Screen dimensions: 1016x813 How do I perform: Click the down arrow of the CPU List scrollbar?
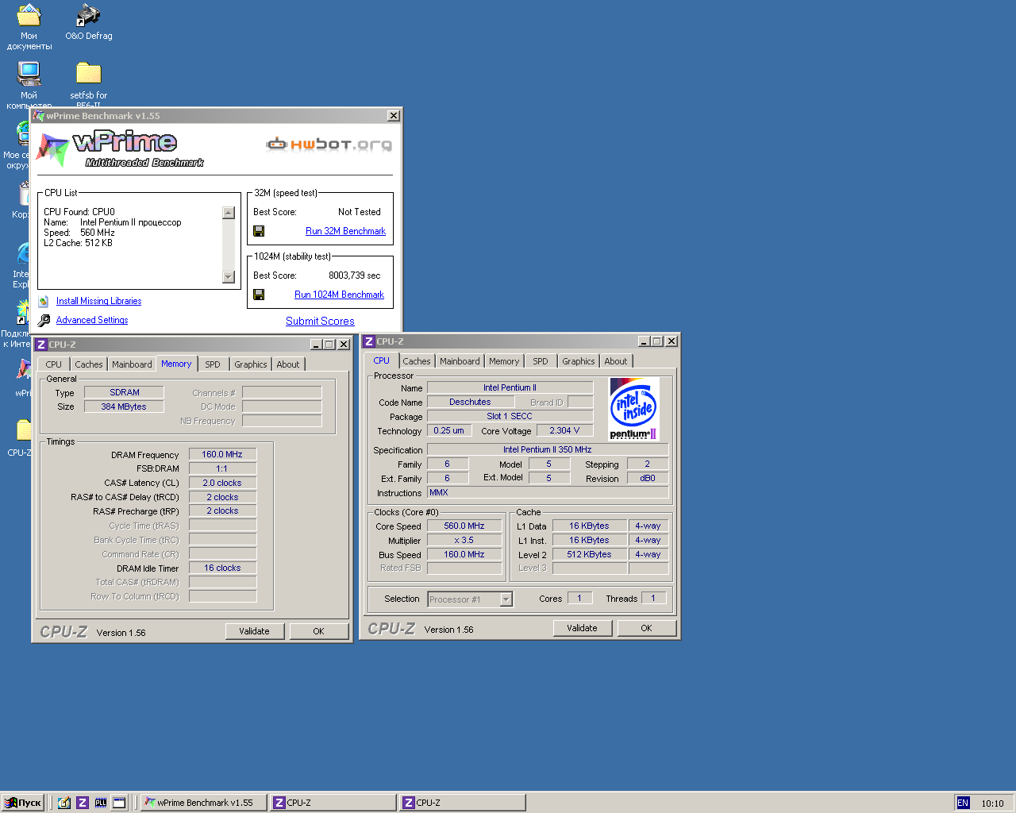229,277
